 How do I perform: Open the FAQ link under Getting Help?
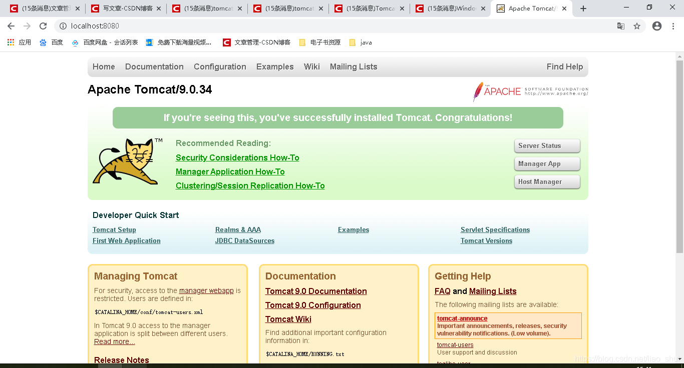(x=443, y=291)
